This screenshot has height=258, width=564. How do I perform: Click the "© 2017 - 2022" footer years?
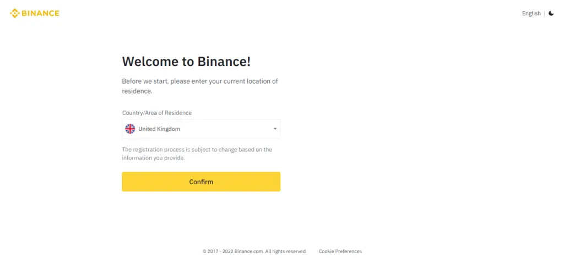[x=218, y=251]
